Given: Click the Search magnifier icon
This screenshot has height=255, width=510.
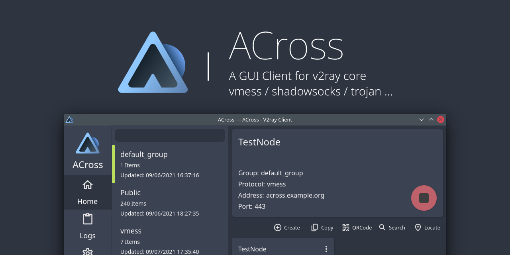Looking at the screenshot, I should 382,228.
